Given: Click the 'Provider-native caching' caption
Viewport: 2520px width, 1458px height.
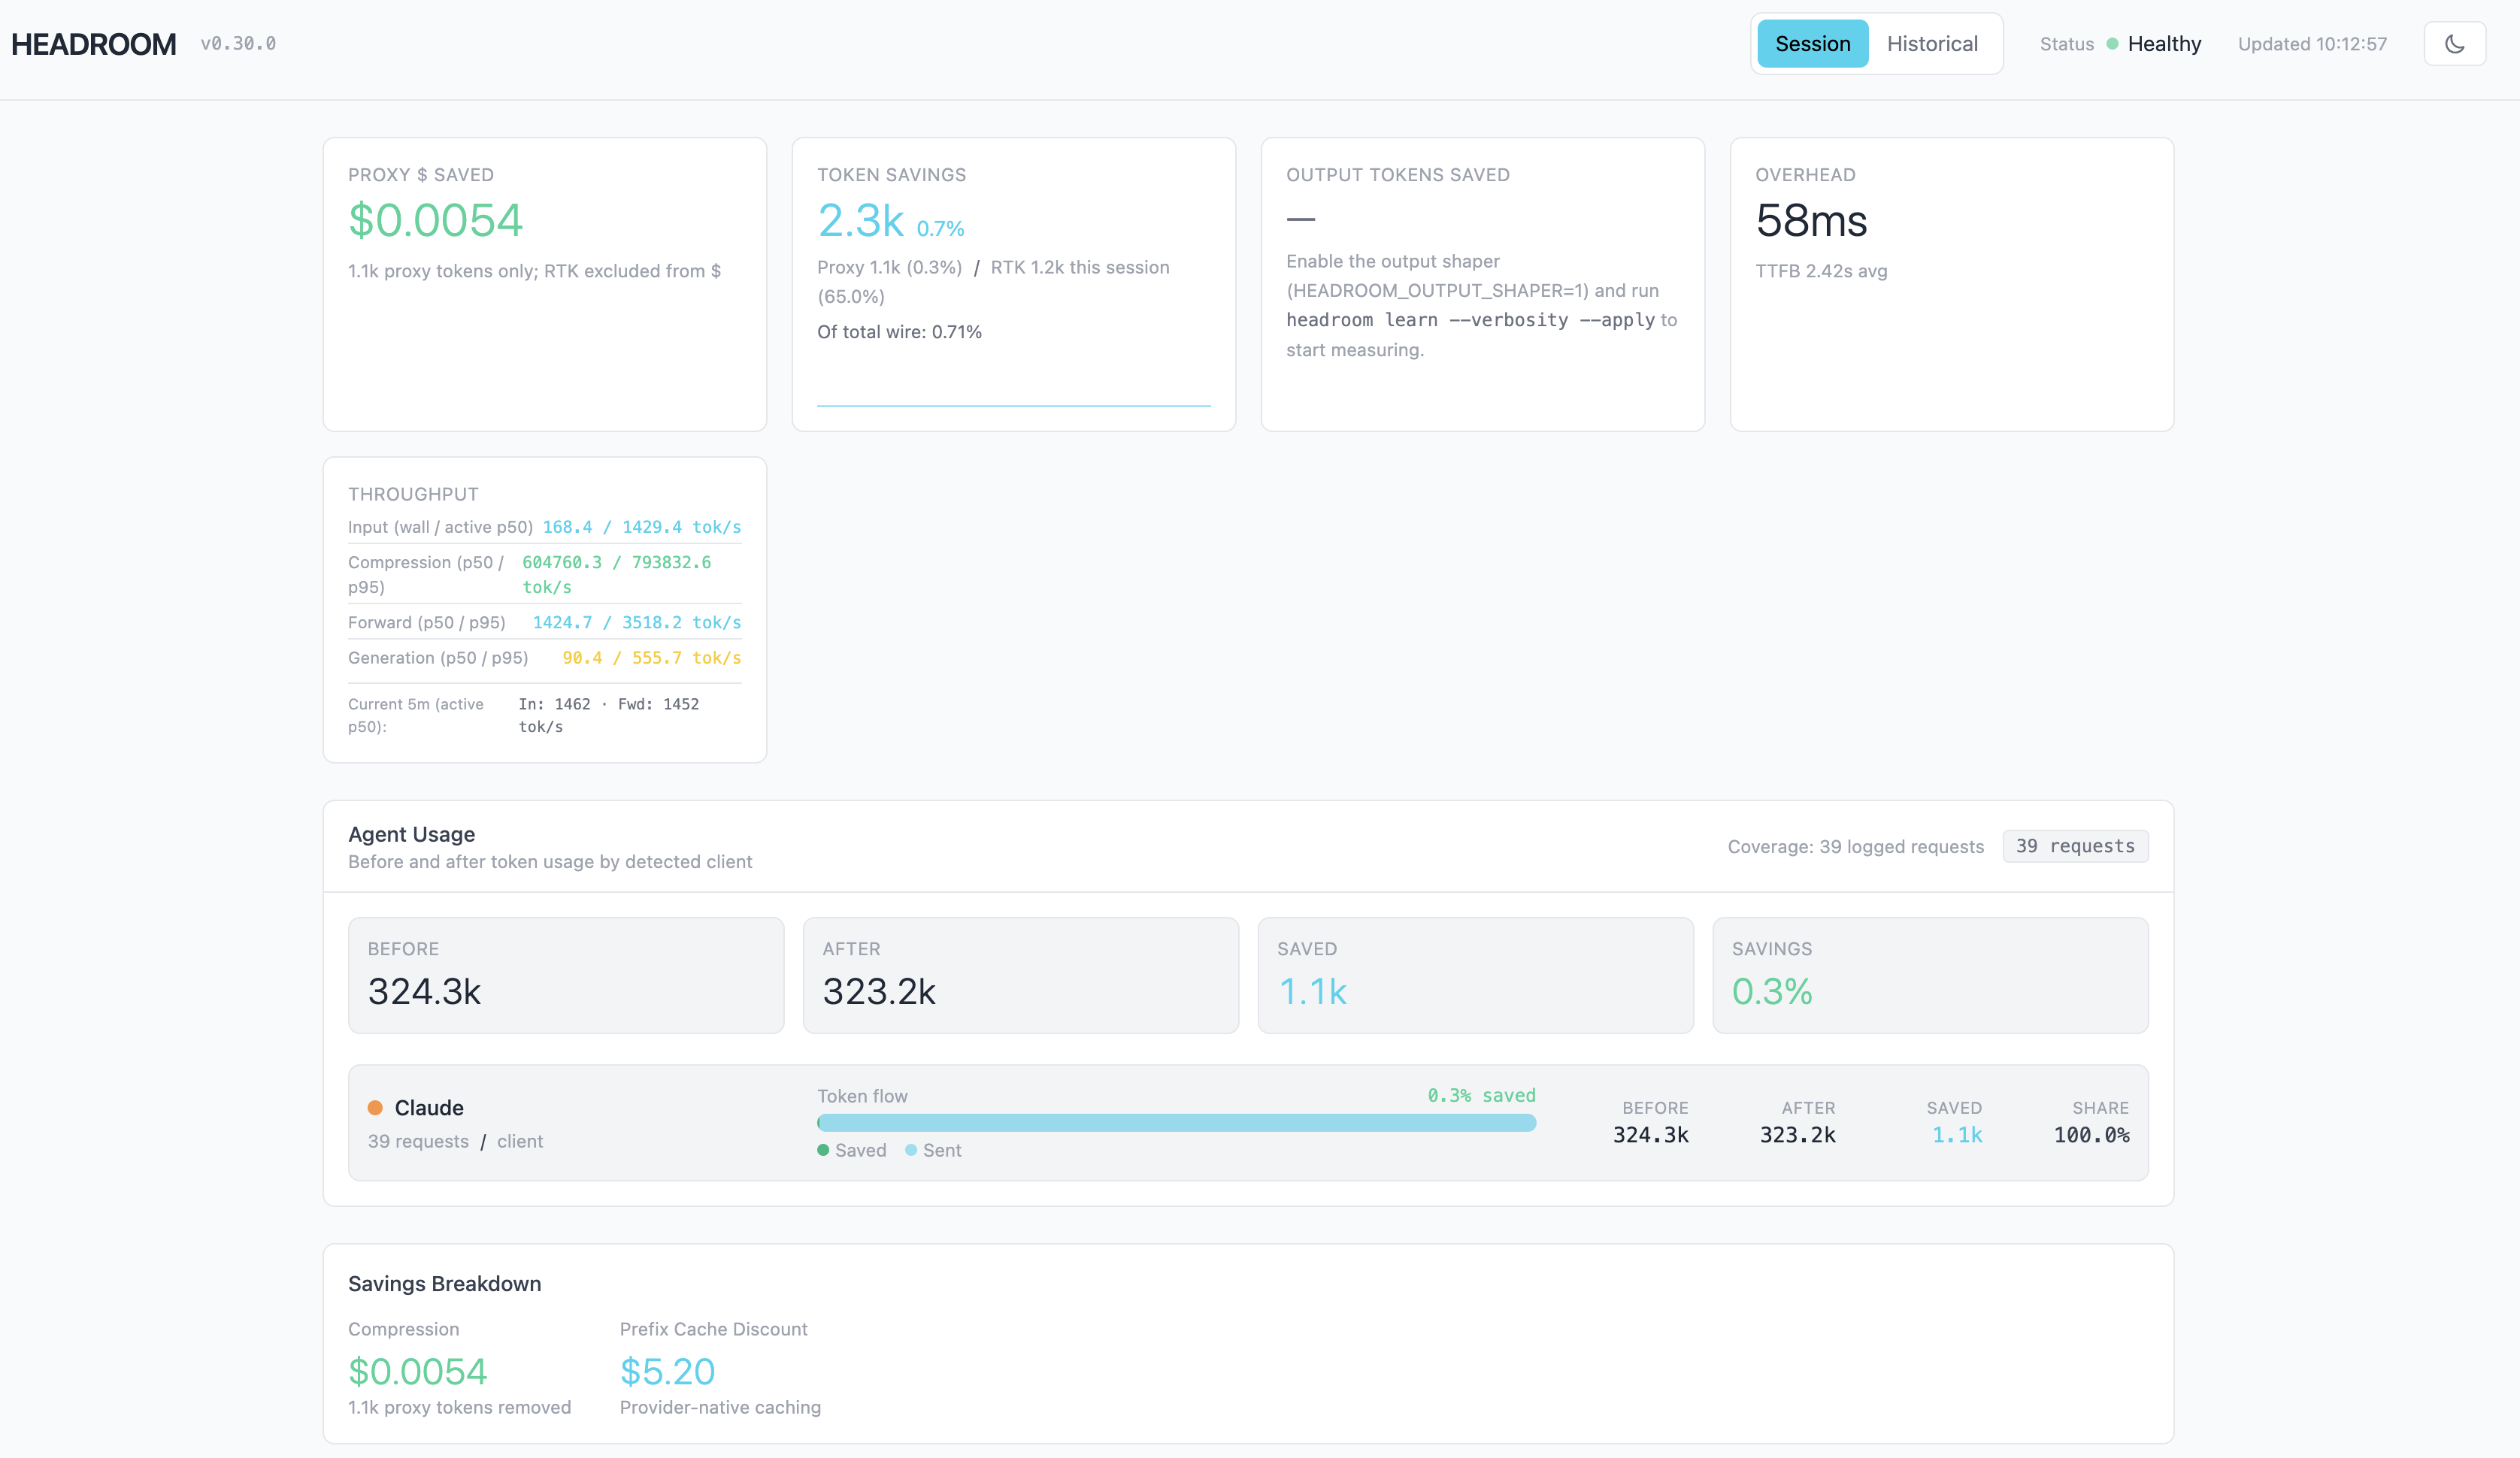Looking at the screenshot, I should point(720,1407).
